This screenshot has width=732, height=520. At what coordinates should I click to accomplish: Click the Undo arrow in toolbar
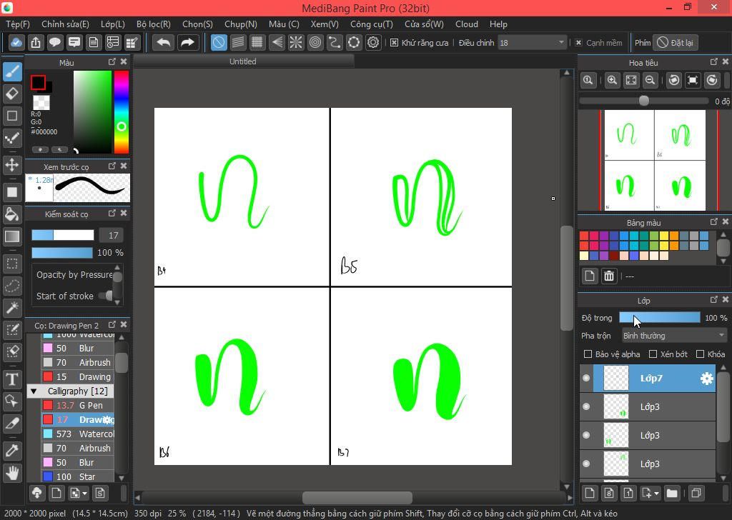click(163, 42)
